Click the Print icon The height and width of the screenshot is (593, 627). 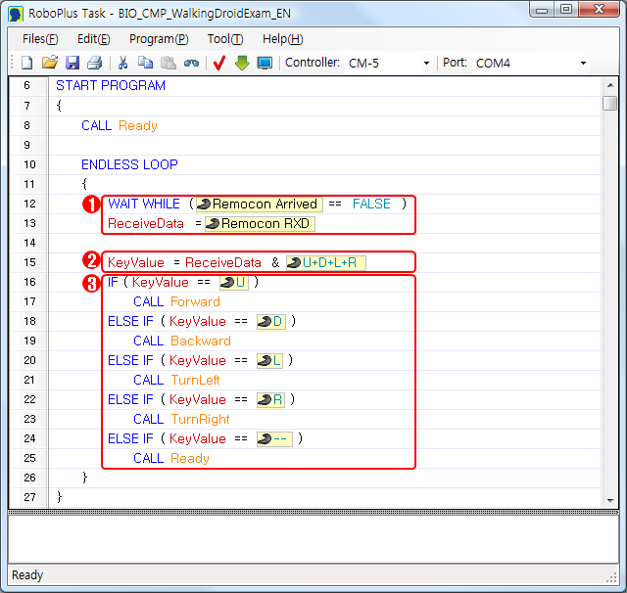(94, 63)
